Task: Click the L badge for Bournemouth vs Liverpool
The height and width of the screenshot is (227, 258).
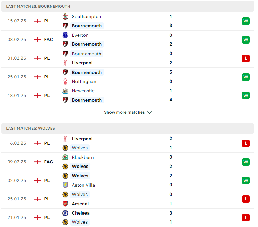Action: pos(246,58)
